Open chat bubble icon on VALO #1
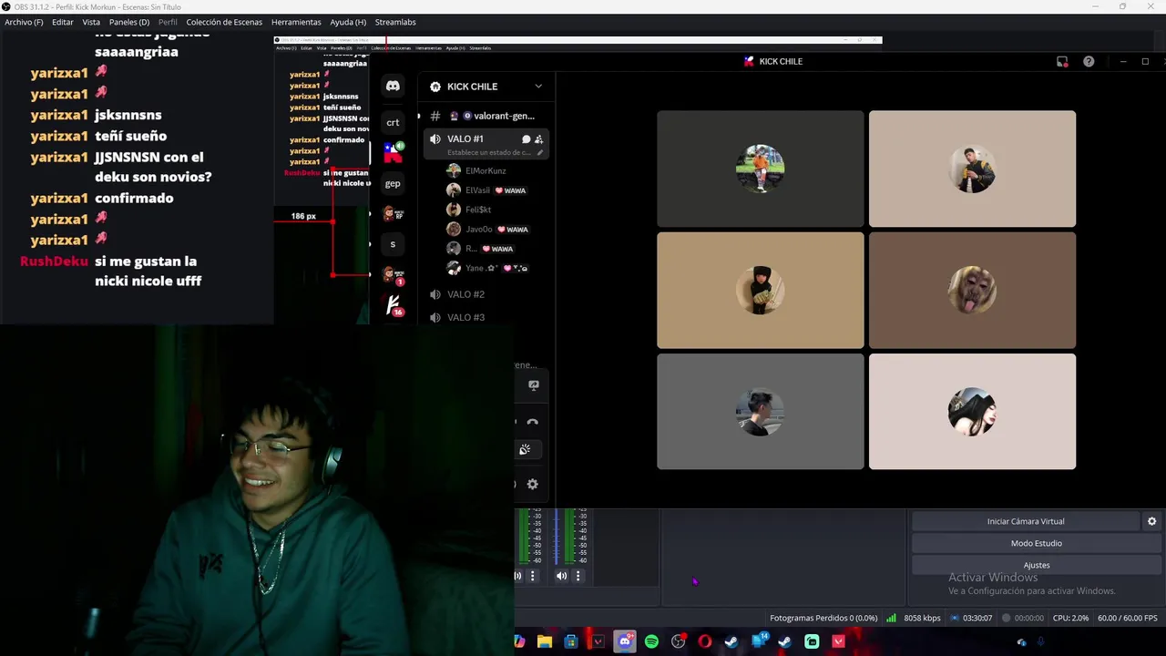 [x=526, y=139]
